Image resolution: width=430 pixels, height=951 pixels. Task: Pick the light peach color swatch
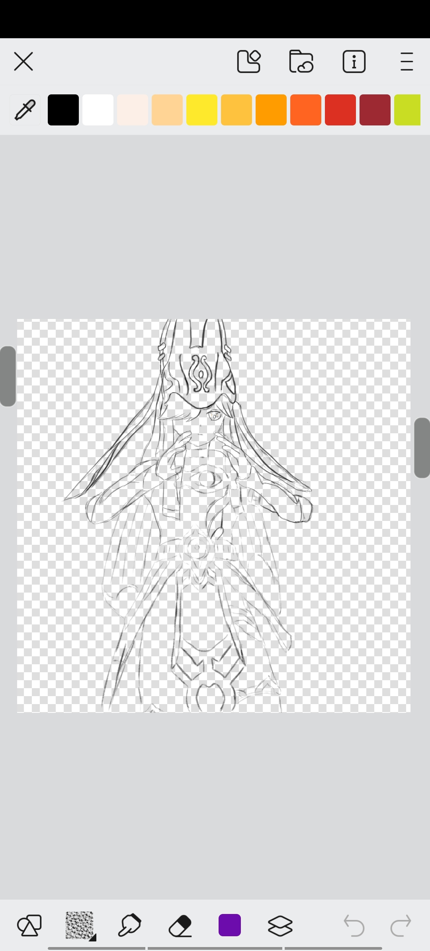point(167,110)
